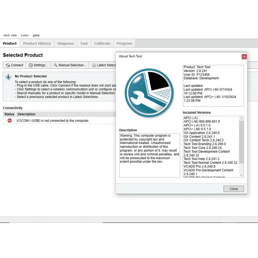Screen dimensions: 258x258
Task: Select APCI (-M) 000.009.001.0 entry
Action: tap(202, 122)
